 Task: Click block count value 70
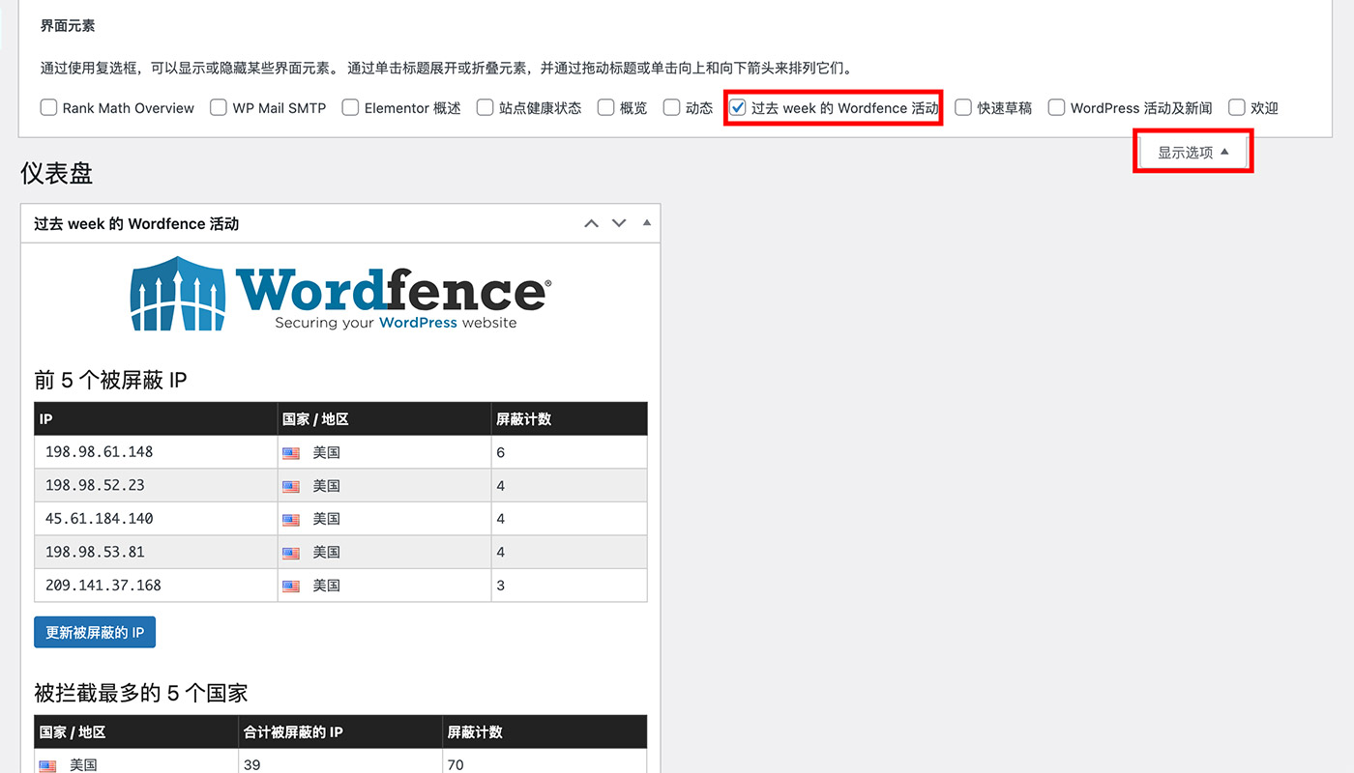point(456,764)
